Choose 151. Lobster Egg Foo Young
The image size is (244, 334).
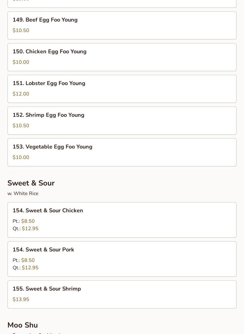(x=49, y=83)
